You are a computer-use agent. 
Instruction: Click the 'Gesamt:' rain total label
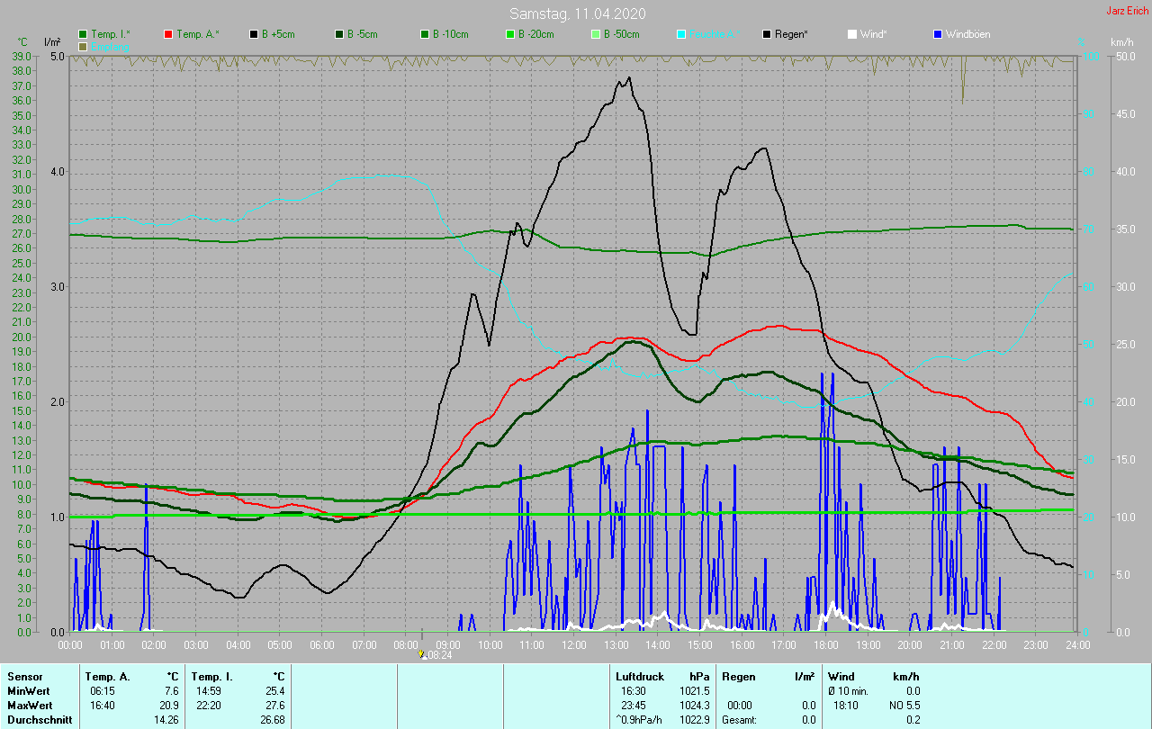pyautogui.click(x=739, y=720)
